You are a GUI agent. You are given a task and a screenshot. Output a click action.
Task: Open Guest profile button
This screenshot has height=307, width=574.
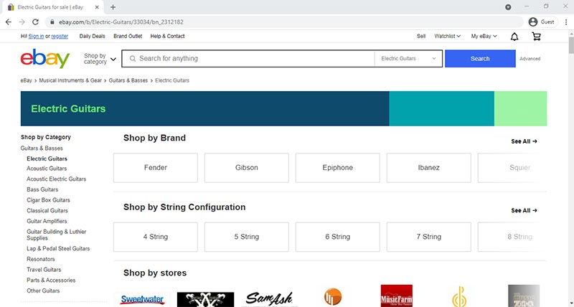(x=542, y=22)
